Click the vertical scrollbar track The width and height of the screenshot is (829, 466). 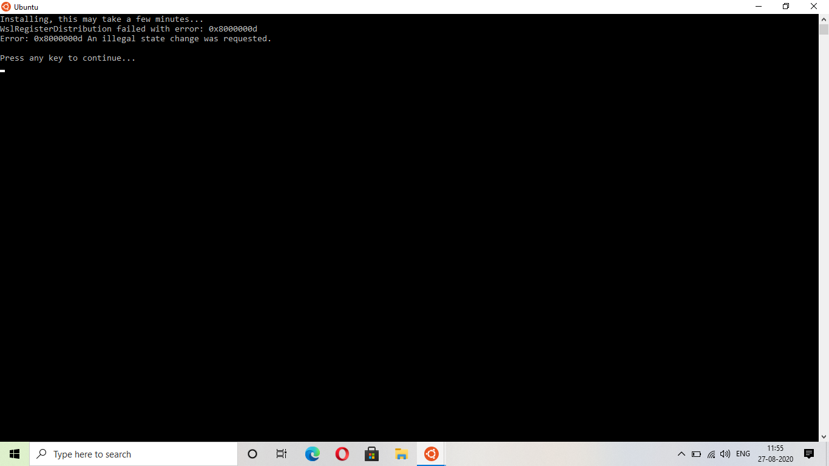[824, 243]
